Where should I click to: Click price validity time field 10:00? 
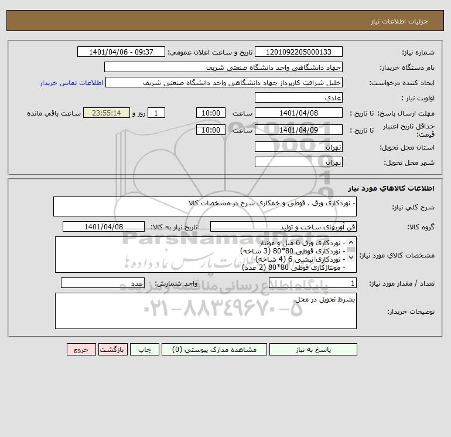[x=211, y=130]
